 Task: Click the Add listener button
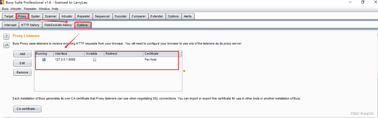click(x=22, y=54)
